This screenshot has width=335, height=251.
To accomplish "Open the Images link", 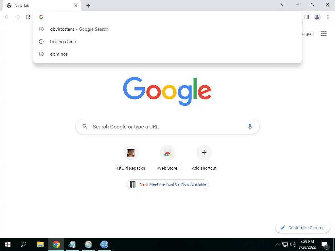I will [306, 34].
